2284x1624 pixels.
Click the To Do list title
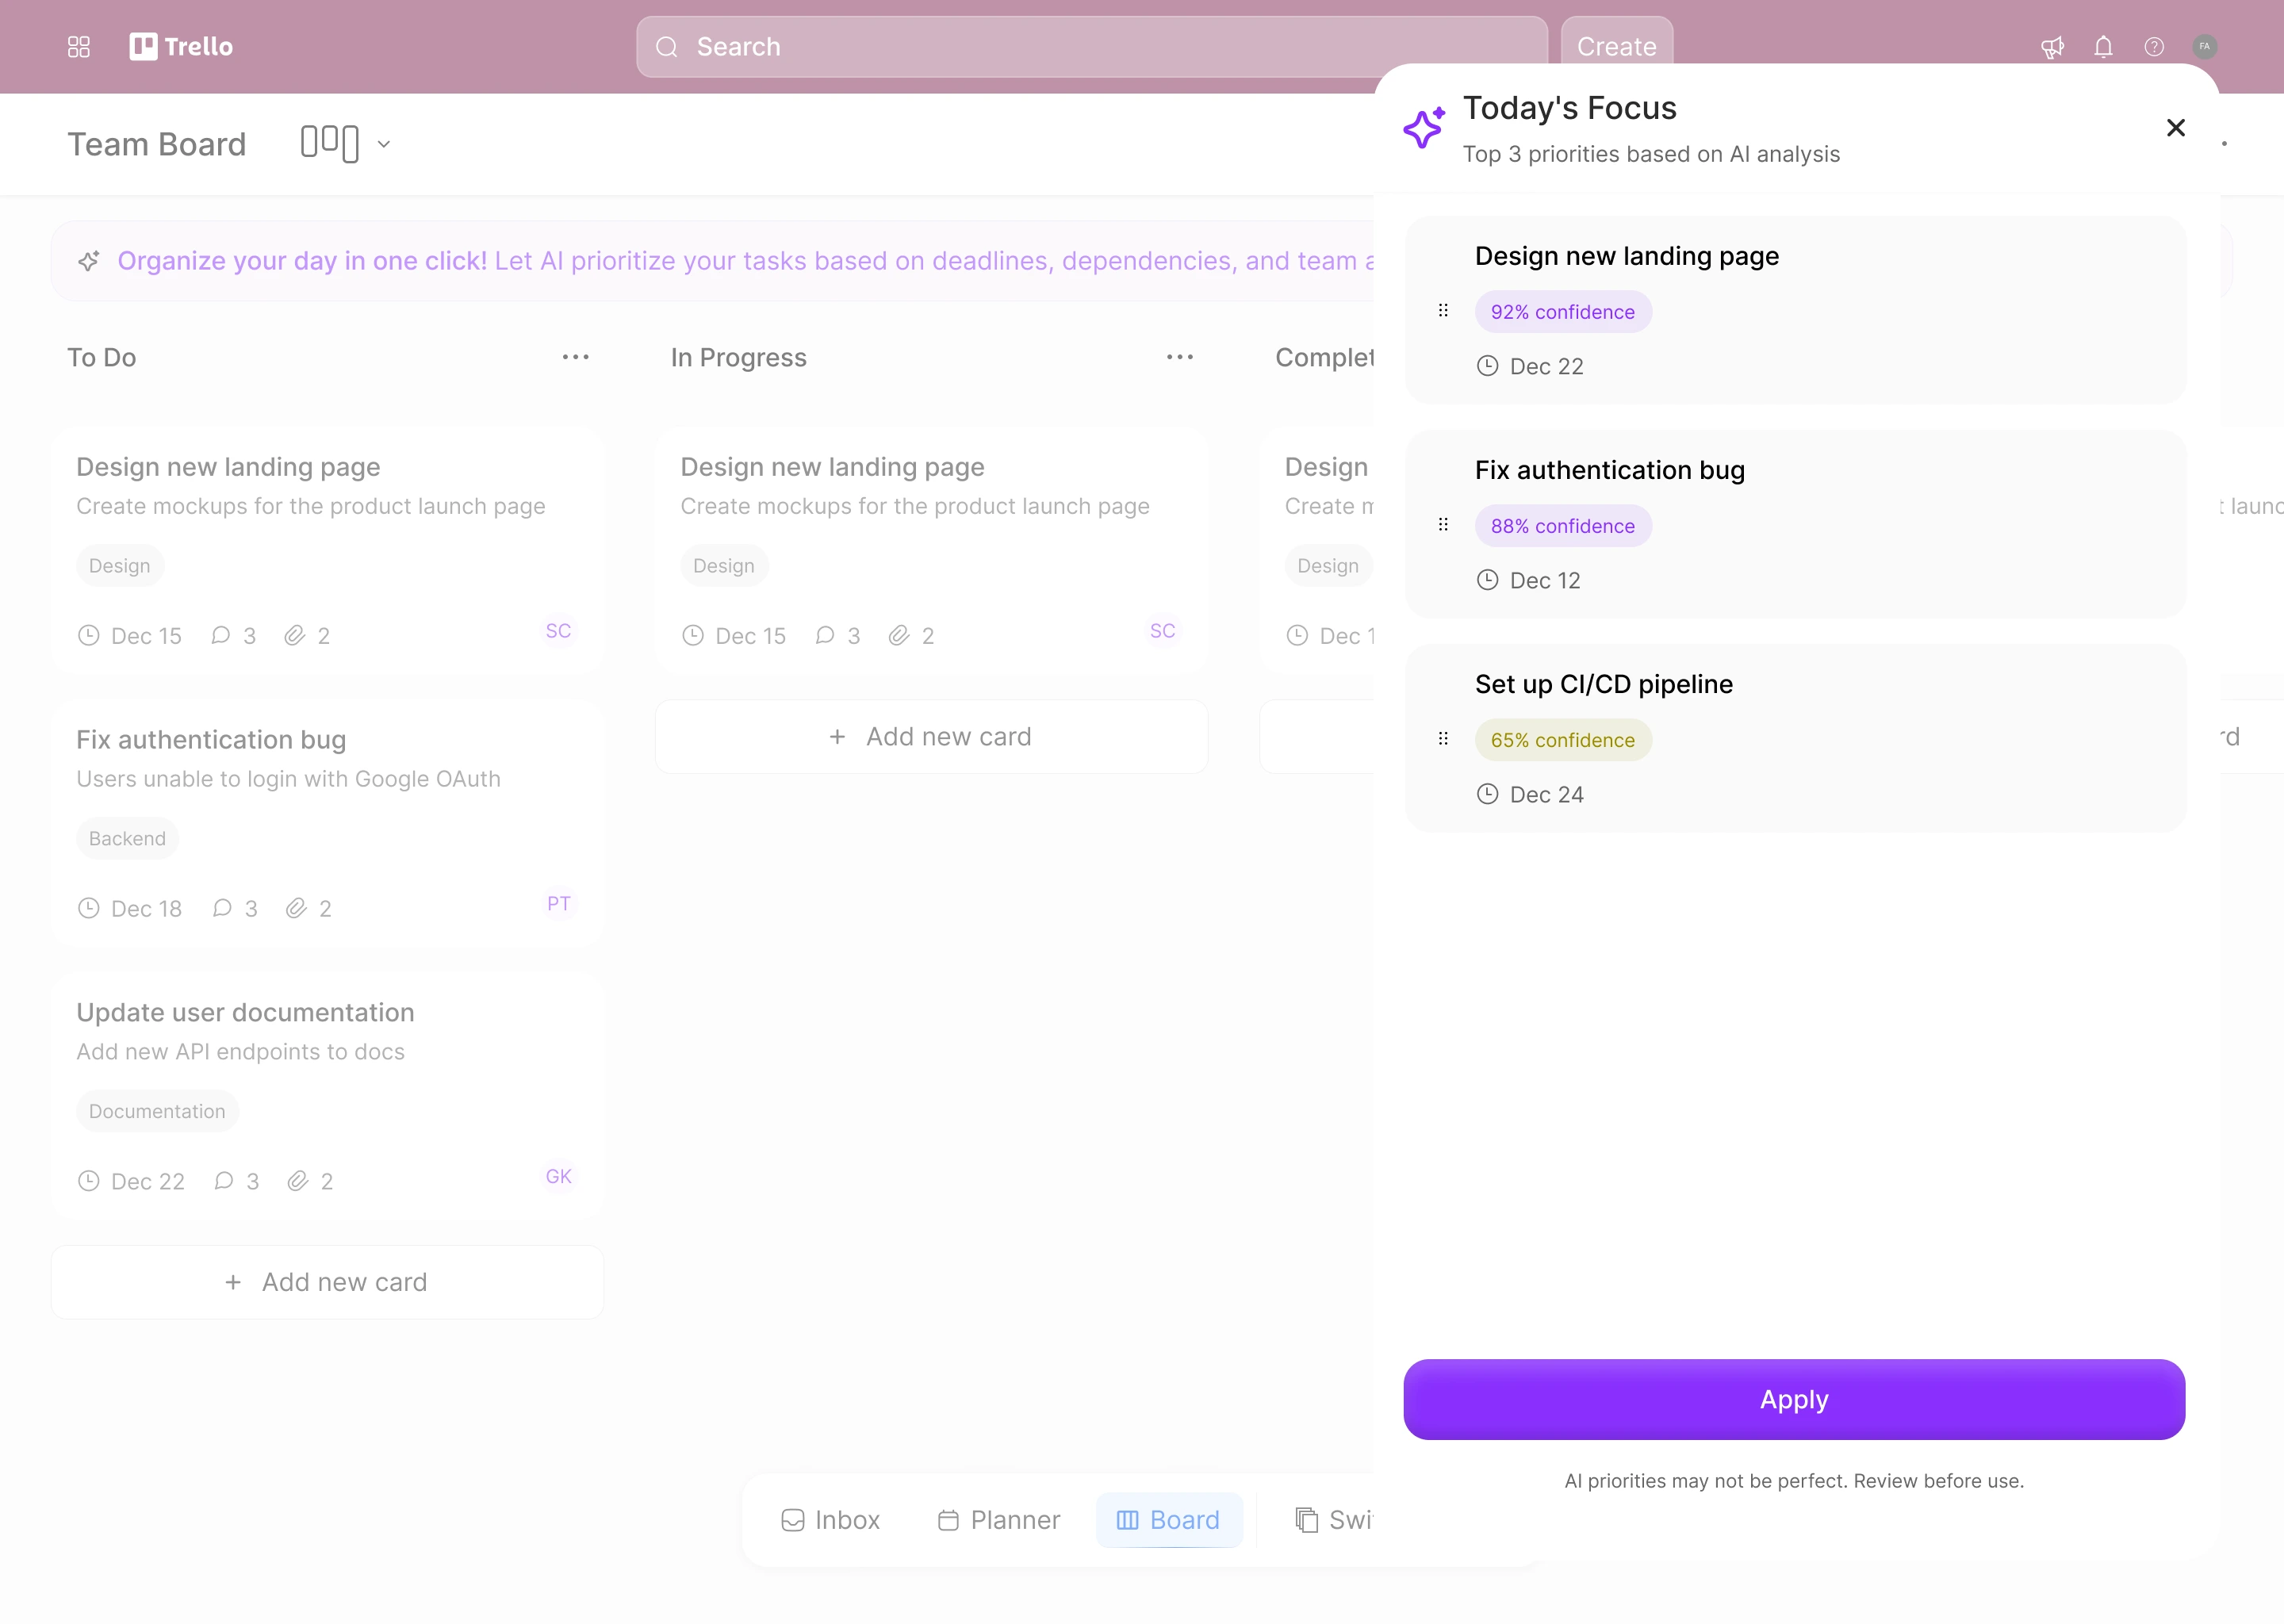click(102, 357)
